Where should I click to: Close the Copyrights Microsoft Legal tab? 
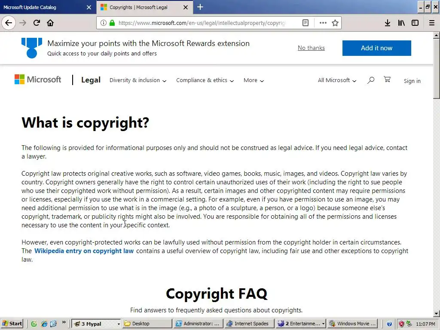(x=186, y=7)
